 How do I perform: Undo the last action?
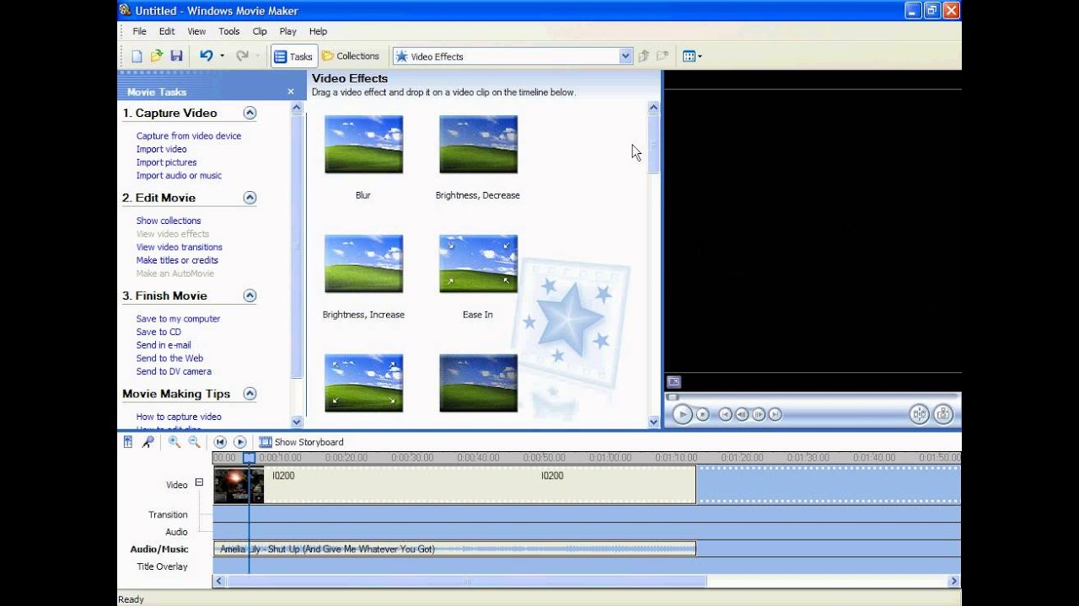pos(207,56)
